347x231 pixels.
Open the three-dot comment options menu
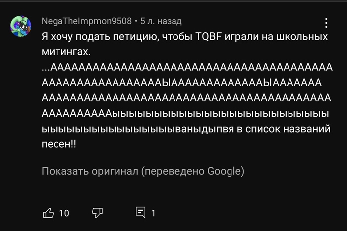[326, 23]
